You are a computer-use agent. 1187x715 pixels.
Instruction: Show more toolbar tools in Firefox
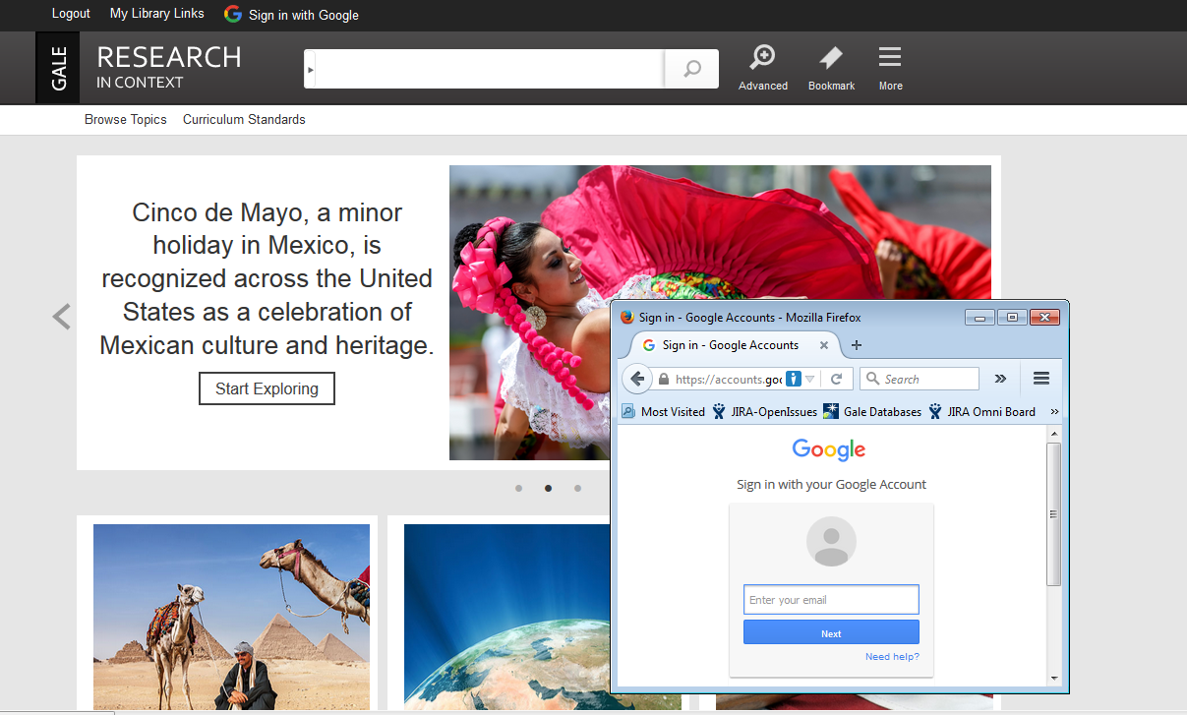click(1000, 379)
